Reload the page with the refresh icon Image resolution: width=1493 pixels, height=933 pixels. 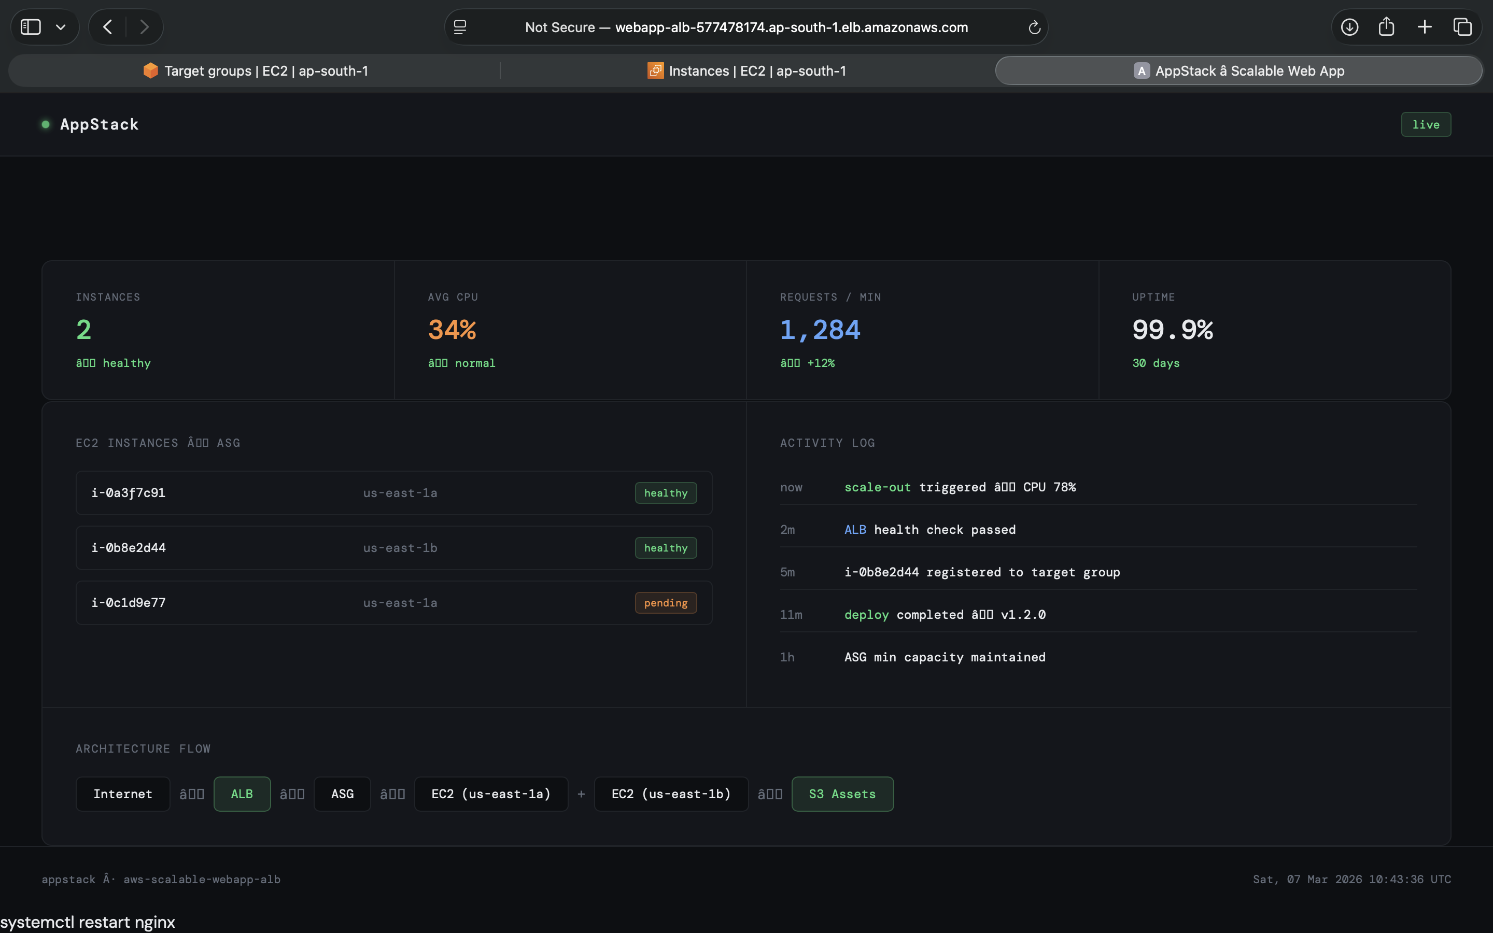(1033, 27)
